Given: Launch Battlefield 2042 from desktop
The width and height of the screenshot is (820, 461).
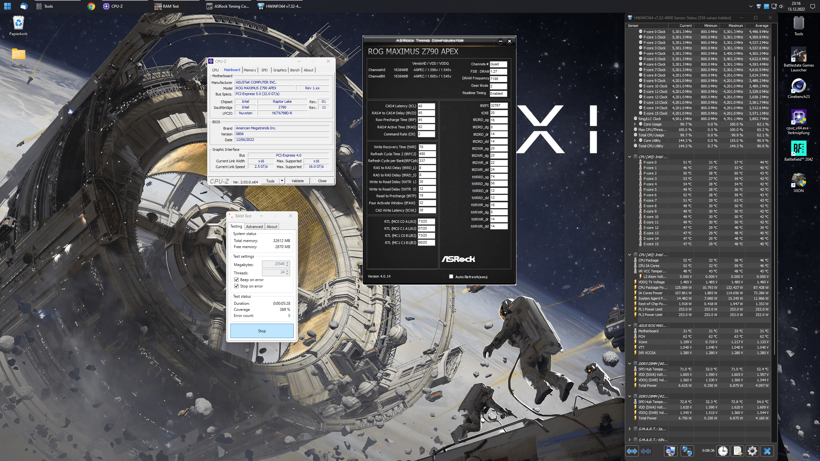Looking at the screenshot, I should tap(798, 151).
